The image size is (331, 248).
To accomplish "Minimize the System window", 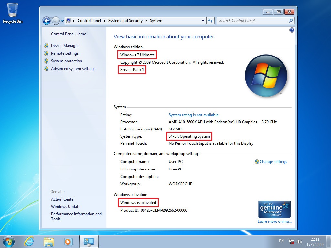I will 268,12.
